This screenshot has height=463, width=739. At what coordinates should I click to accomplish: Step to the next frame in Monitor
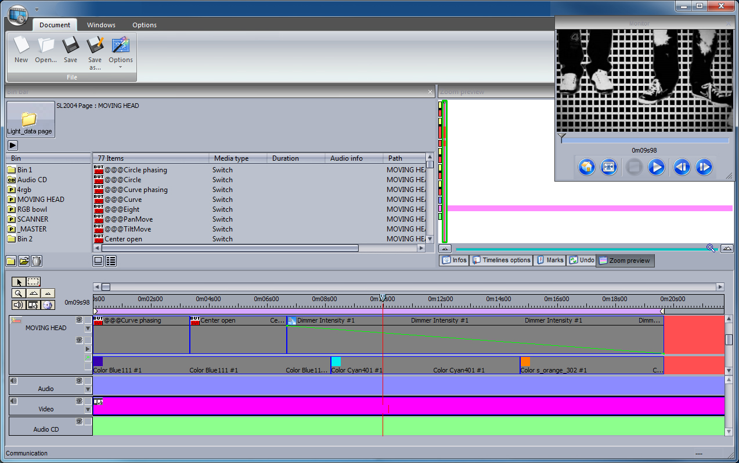click(x=704, y=167)
